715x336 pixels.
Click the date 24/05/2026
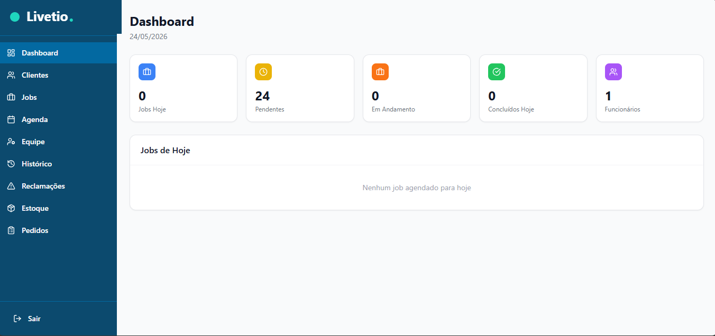149,37
